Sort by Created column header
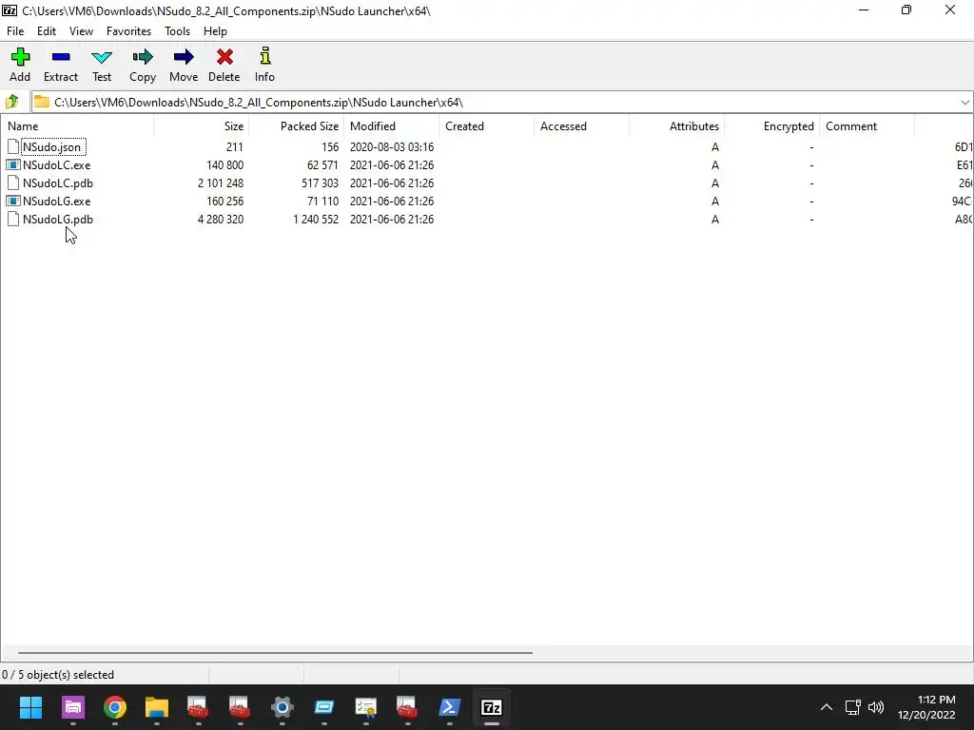 coord(486,126)
